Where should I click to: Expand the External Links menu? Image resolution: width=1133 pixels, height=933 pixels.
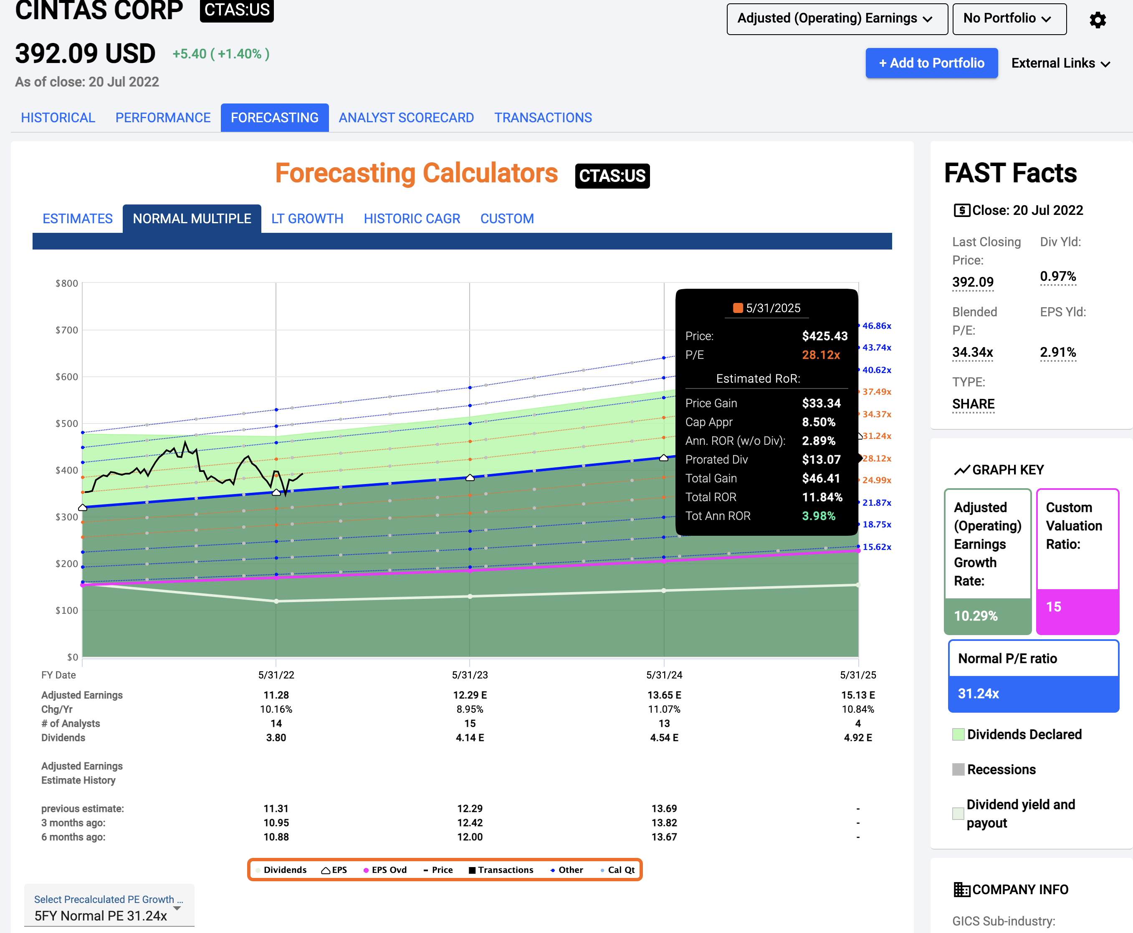tap(1060, 63)
